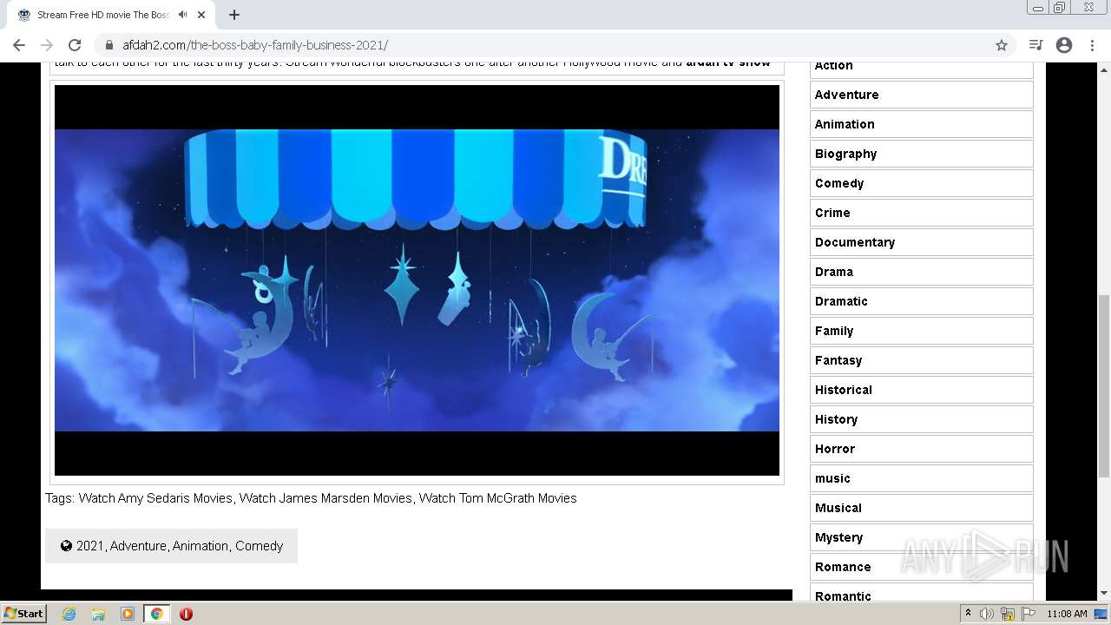Open Horror genre in sidebar
This screenshot has width=1111, height=625.
(x=921, y=449)
